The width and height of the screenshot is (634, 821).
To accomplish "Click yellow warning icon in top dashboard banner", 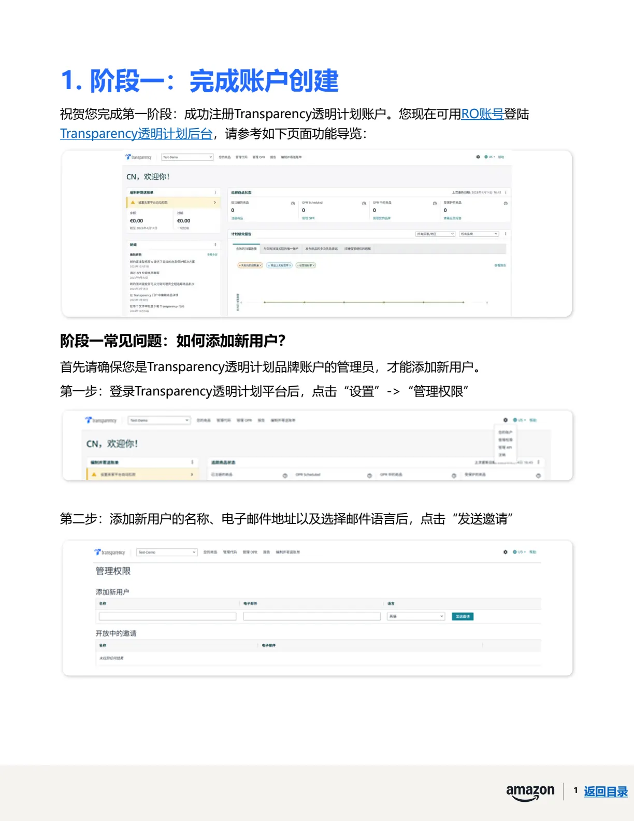I will click(x=133, y=203).
